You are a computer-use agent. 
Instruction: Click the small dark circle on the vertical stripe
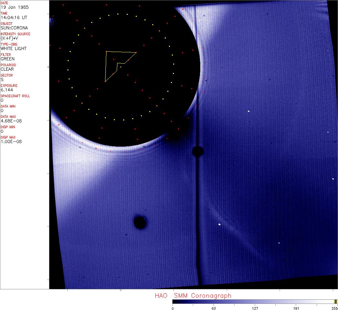coord(197,151)
